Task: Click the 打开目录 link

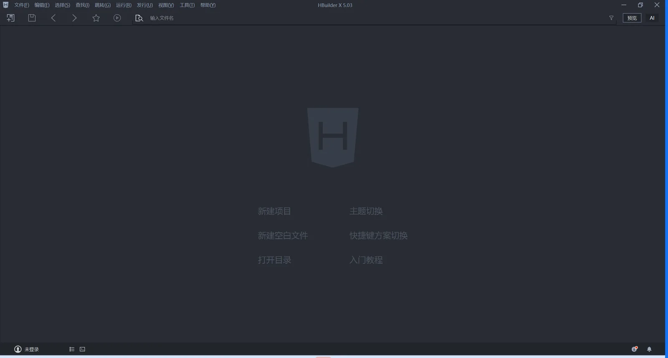Action: tap(274, 260)
